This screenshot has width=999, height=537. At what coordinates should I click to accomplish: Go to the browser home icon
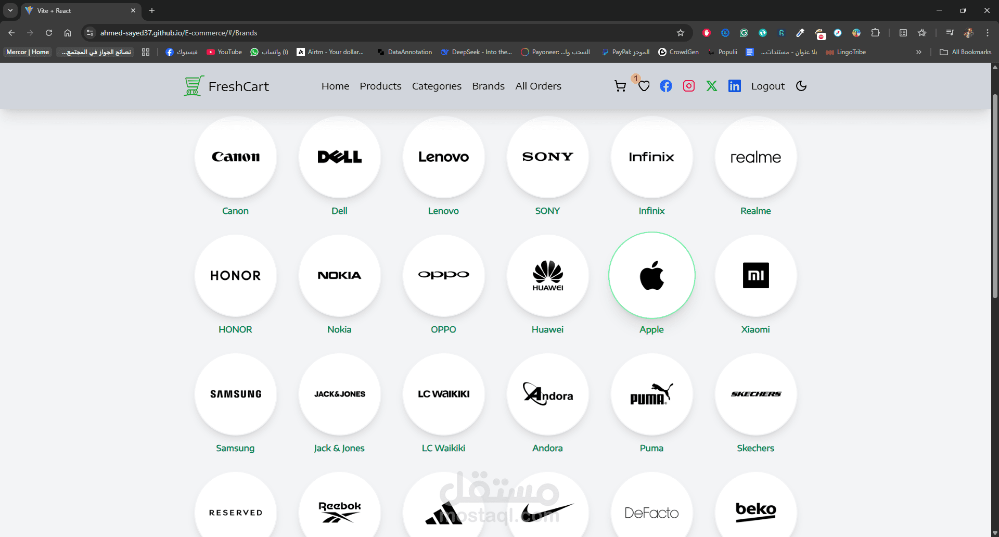pyautogui.click(x=68, y=33)
